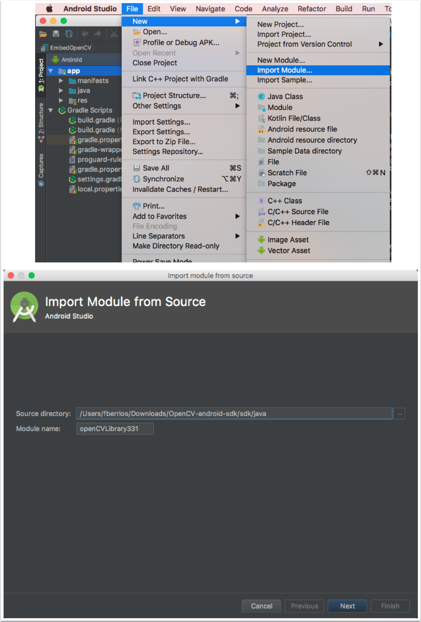Click the Apple logo in menu bar

coord(49,9)
